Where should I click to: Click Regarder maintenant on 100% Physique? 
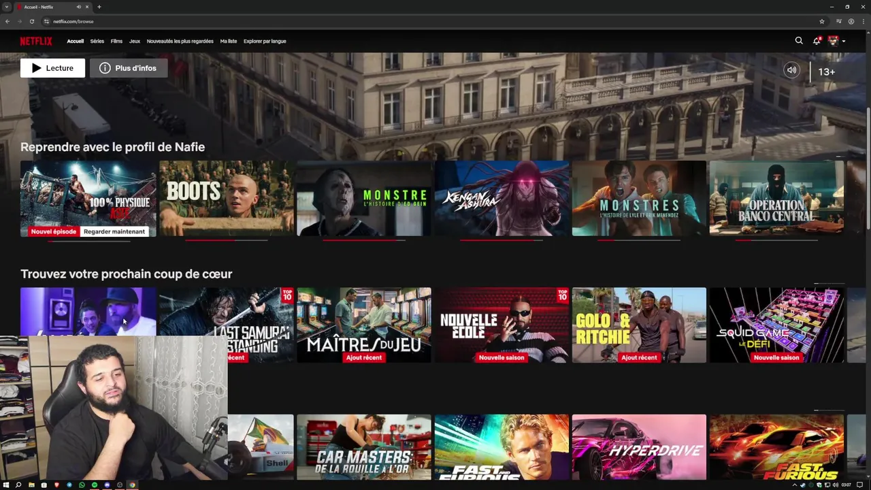(x=114, y=231)
